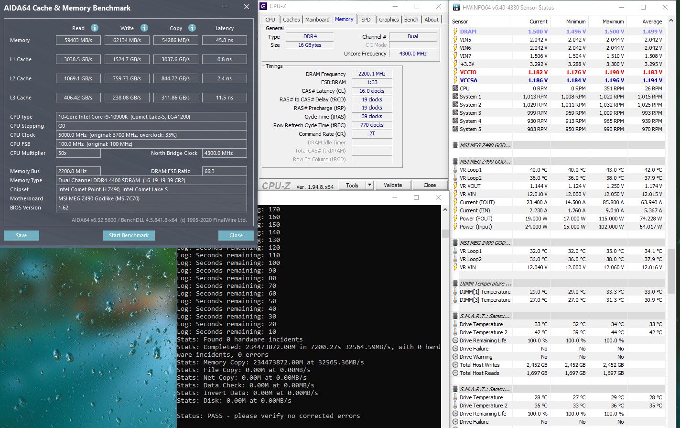The width and height of the screenshot is (680, 428).
Task: Click the Power (POUT) lightning icon
Action: pos(455,219)
